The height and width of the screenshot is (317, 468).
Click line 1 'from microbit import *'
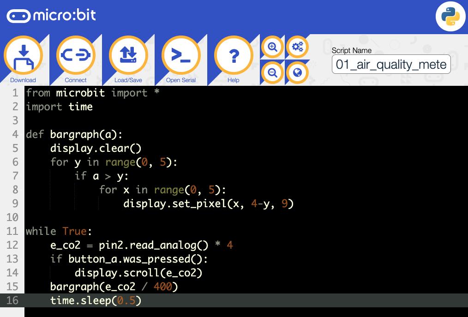(92, 93)
